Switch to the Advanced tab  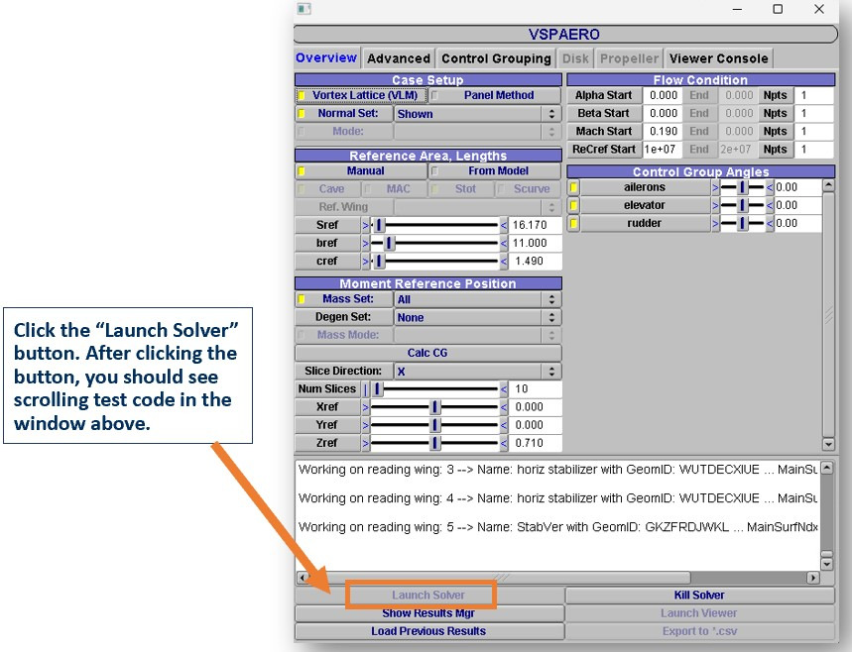[x=398, y=58]
